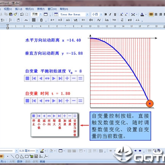Image resolution: width=165 pixels, height=165 pixels.
Task: Toggle the highlighted left alignment button
Action: (x=151, y=14)
